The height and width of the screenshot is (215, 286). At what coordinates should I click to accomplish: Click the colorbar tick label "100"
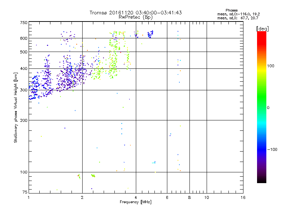coord(271,66)
